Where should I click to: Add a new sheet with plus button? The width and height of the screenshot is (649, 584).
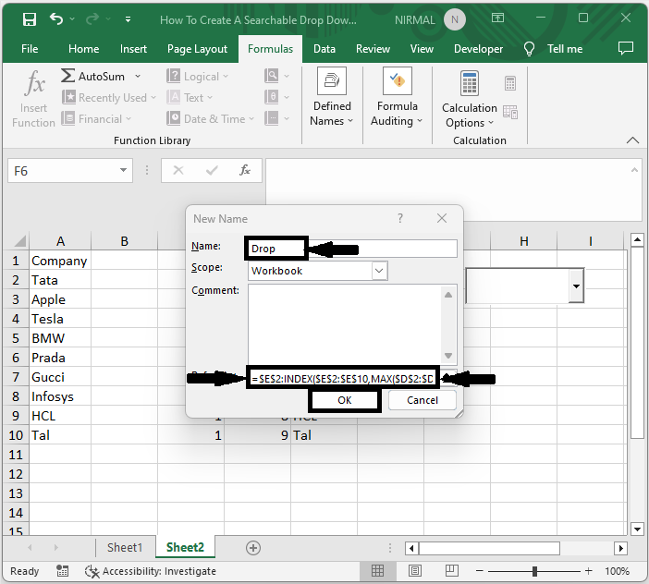(x=253, y=548)
